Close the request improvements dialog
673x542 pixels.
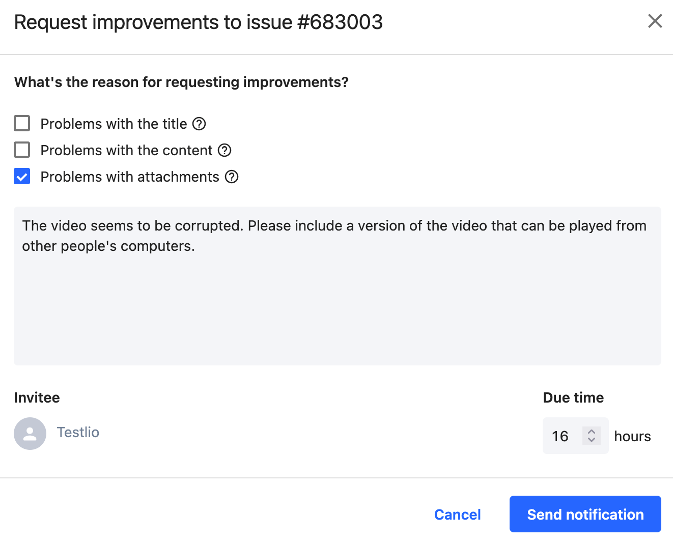click(x=655, y=21)
